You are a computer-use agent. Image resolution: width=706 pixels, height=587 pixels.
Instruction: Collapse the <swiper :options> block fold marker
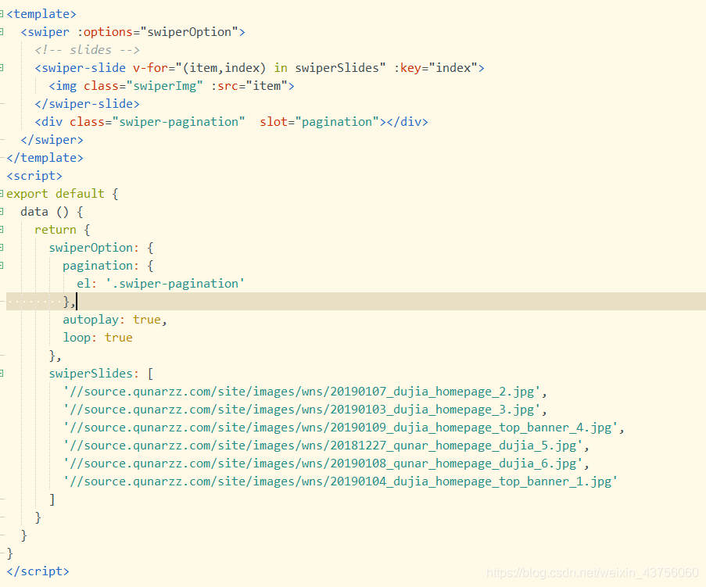click(2, 32)
